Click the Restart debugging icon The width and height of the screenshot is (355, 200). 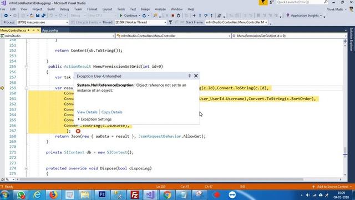point(179,16)
